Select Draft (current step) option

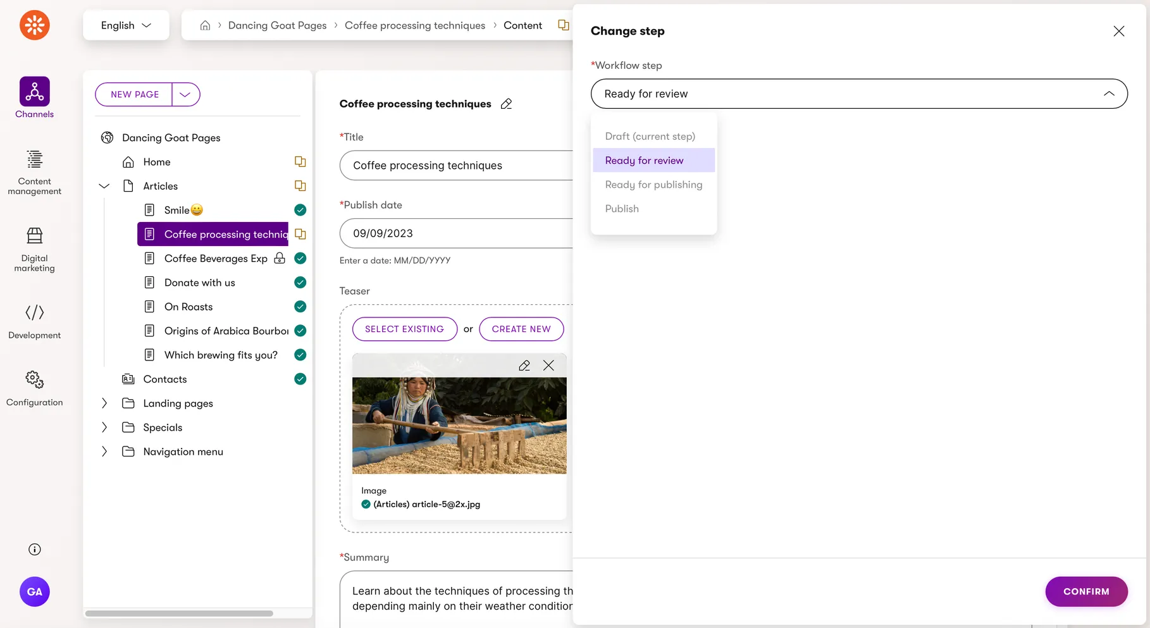click(x=653, y=137)
